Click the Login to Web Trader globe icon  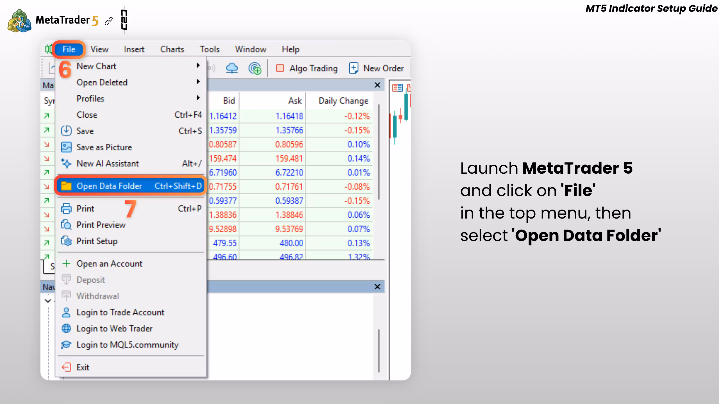tap(66, 328)
